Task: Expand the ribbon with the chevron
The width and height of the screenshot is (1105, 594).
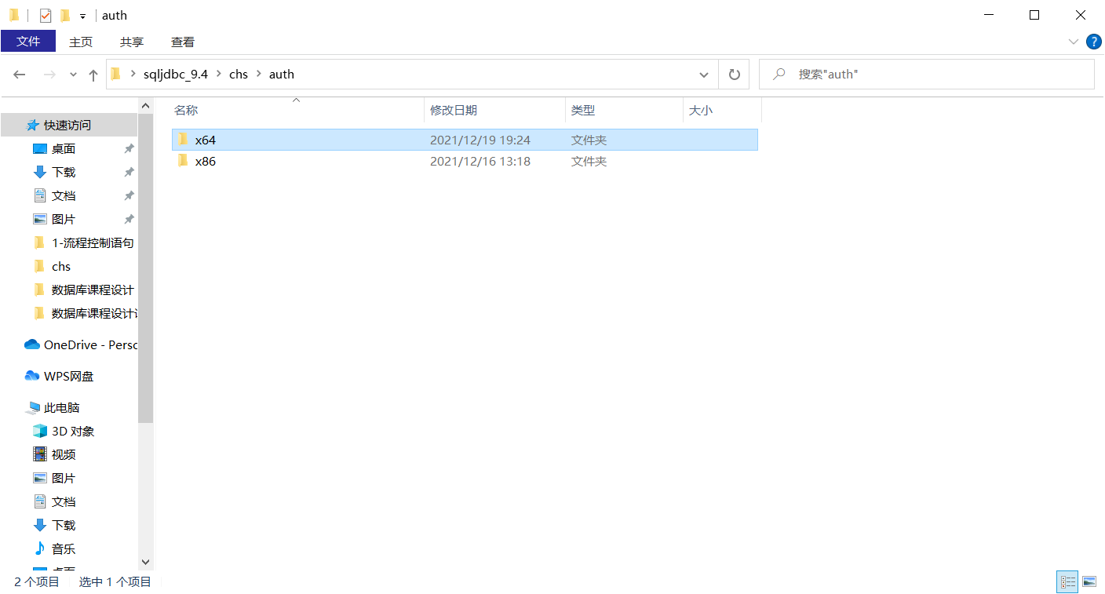Action: click(x=1074, y=42)
